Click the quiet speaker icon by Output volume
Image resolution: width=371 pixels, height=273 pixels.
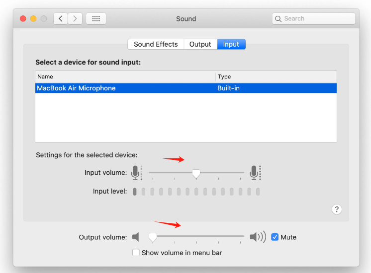[x=136, y=237]
